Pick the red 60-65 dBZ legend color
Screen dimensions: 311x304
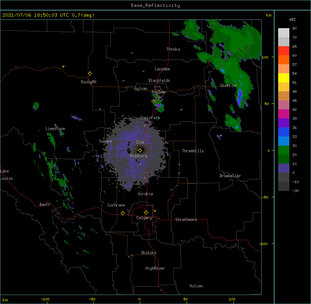click(x=284, y=51)
